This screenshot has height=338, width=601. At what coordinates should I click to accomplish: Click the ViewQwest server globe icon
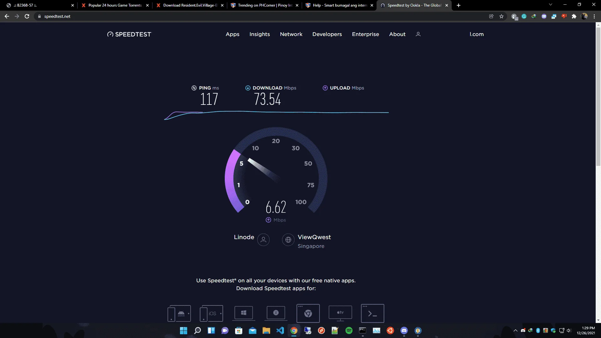pyautogui.click(x=288, y=240)
